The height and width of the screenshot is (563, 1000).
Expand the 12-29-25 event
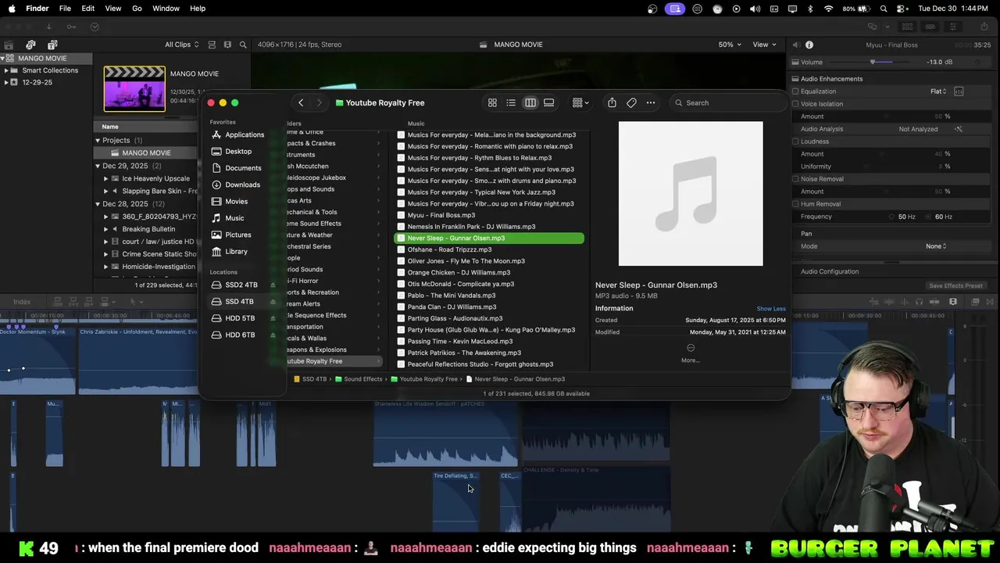[x=6, y=82]
